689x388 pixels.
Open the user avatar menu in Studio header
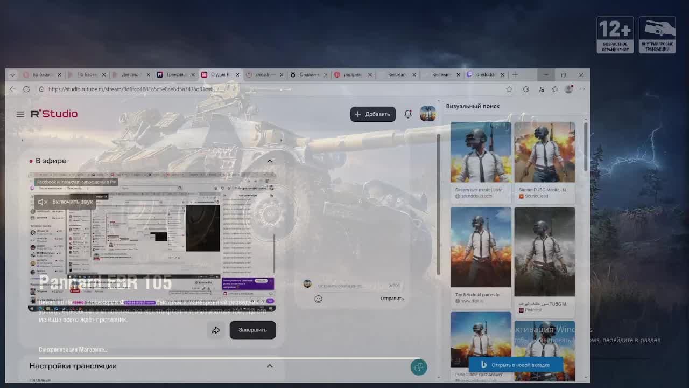(428, 114)
